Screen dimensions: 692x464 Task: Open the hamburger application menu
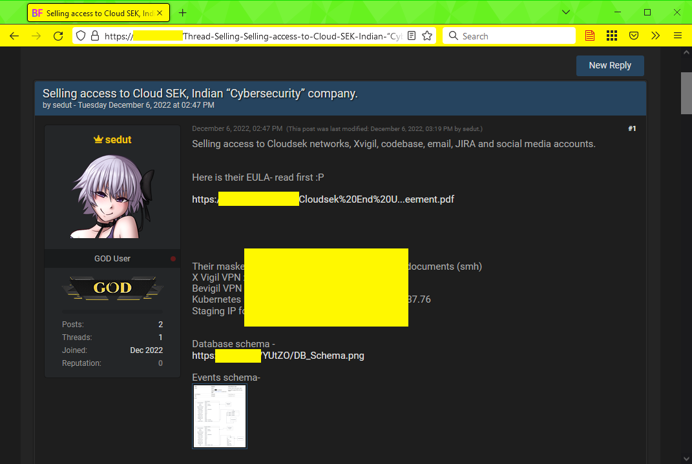click(x=677, y=35)
